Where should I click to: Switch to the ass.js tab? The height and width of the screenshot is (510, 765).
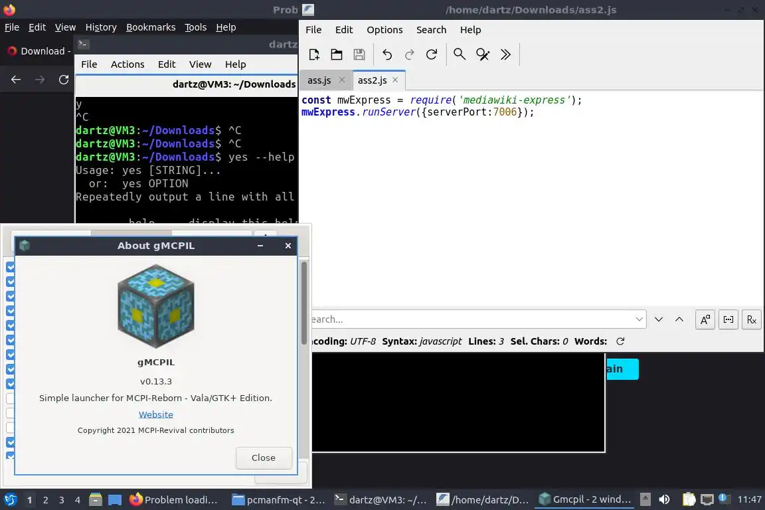click(319, 80)
